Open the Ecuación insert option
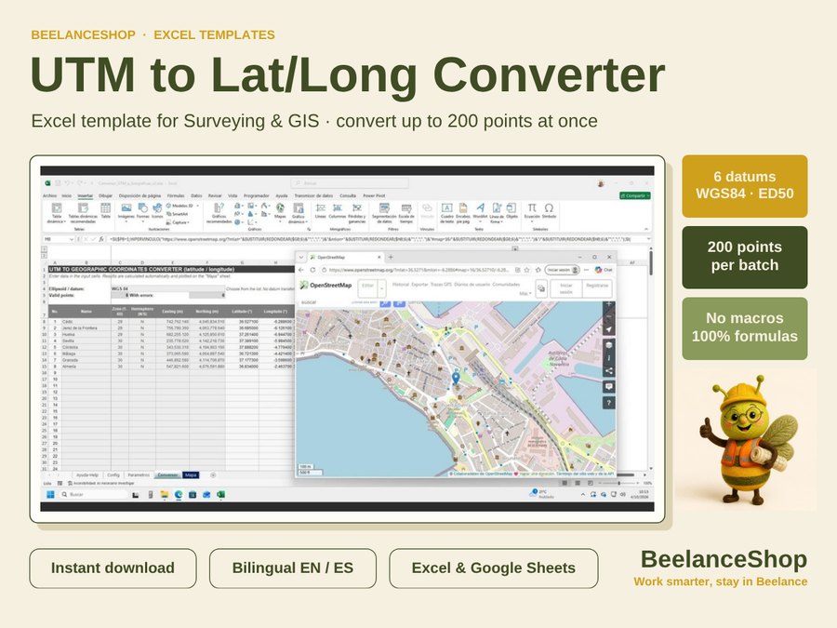The height and width of the screenshot is (628, 837). click(x=532, y=210)
